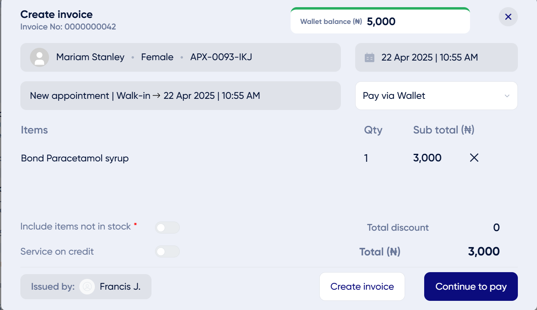Open the Pay via Wallet dropdown
Image resolution: width=537 pixels, height=310 pixels.
(x=437, y=96)
